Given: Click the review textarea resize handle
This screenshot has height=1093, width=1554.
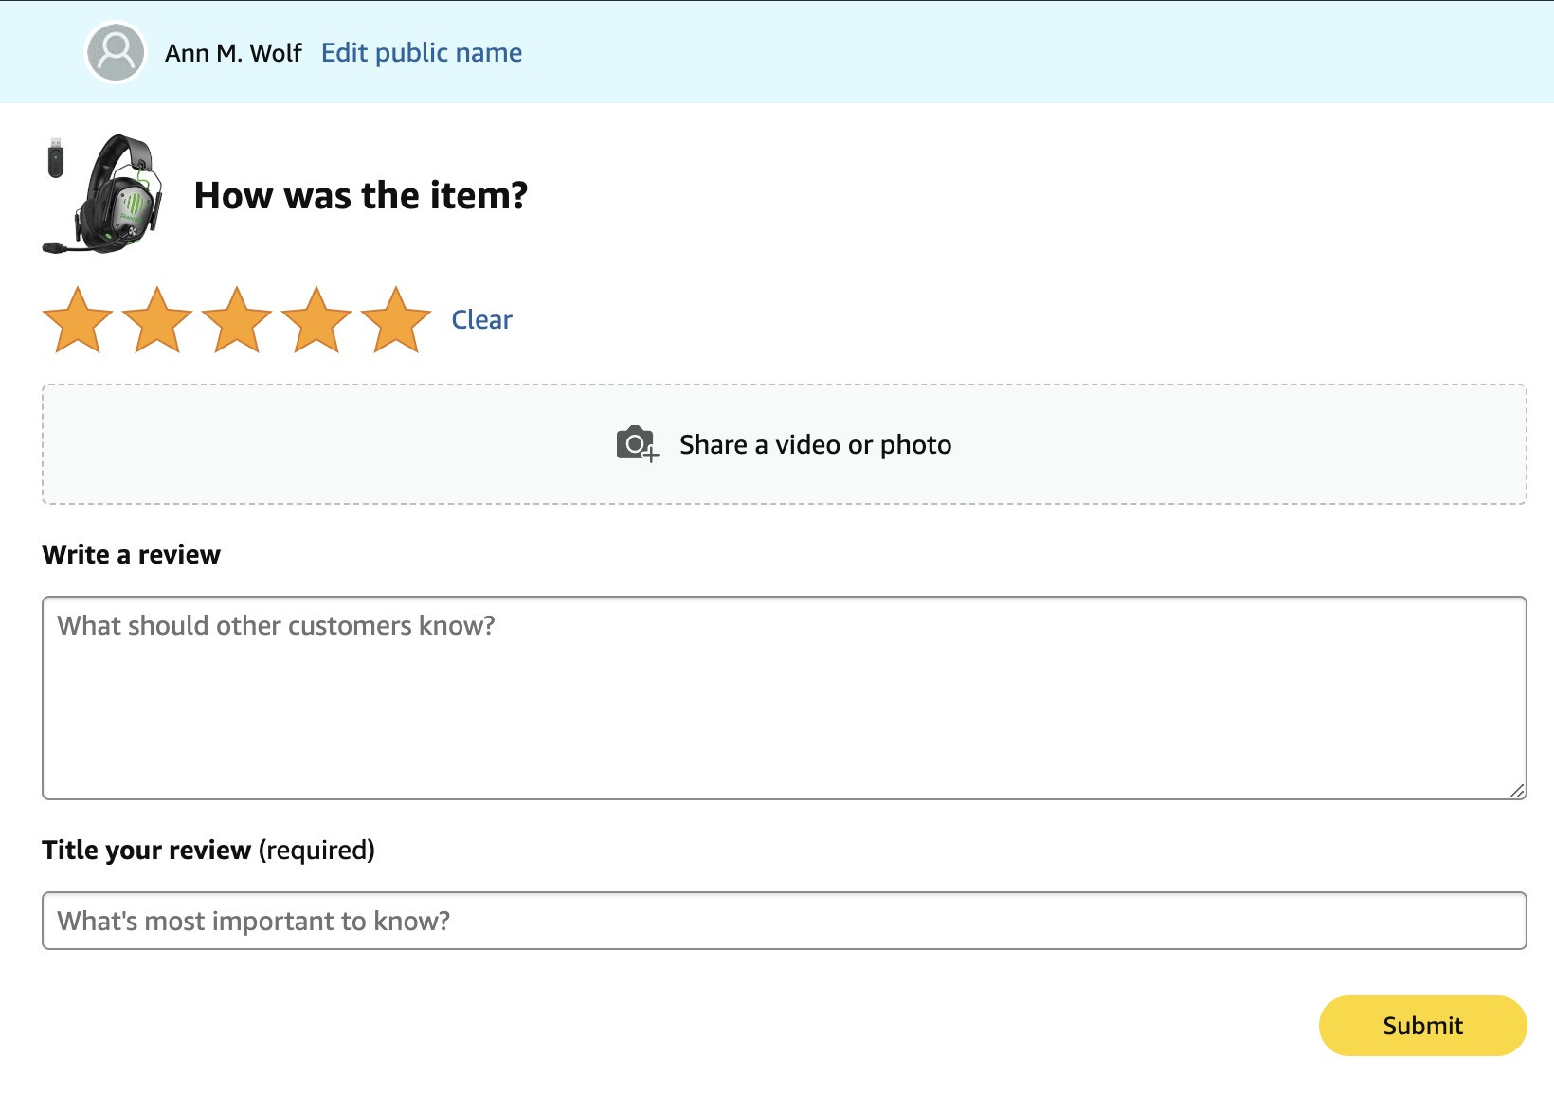Looking at the screenshot, I should coord(1517,791).
